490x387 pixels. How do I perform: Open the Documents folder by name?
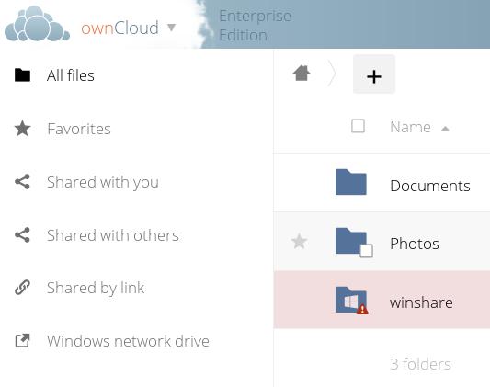coord(430,186)
